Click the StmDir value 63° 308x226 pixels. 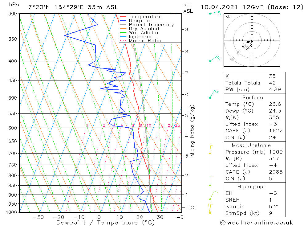(274, 207)
